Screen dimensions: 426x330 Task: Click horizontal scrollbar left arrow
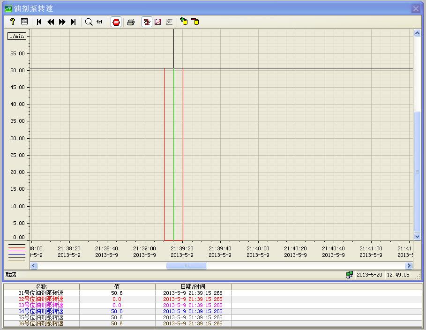point(34,265)
